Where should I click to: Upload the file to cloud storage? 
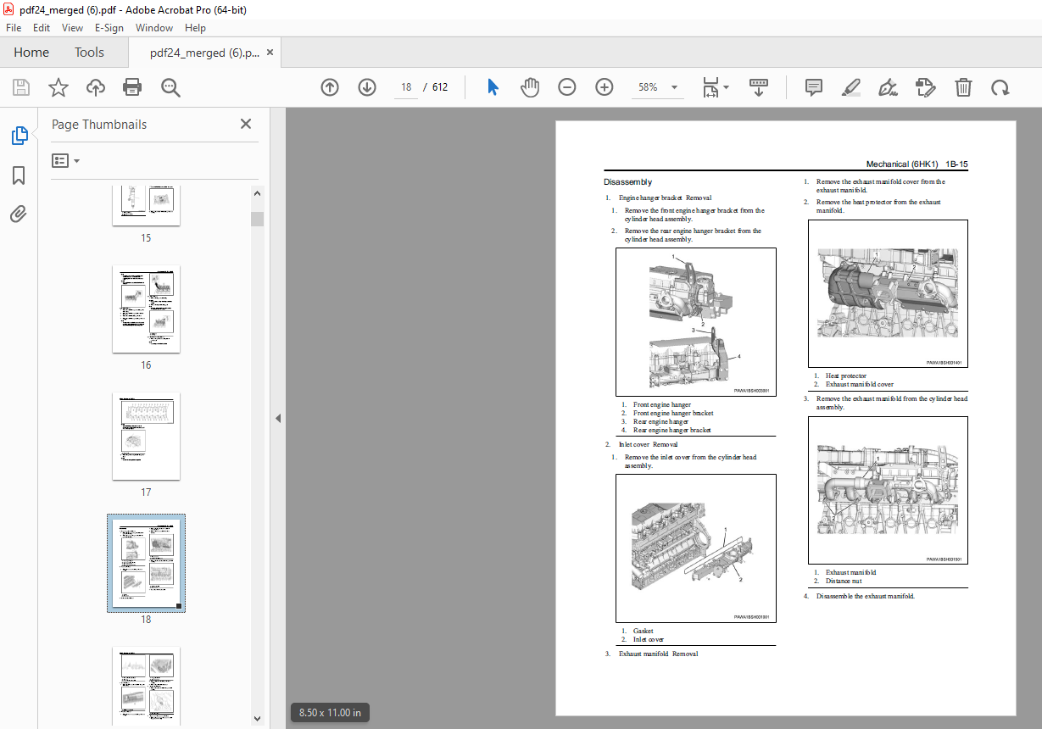click(x=95, y=87)
